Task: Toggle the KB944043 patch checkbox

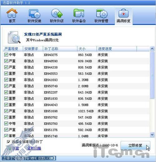Action: [6, 105]
